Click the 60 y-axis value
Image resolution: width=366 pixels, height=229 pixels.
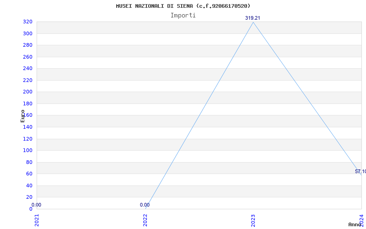click(29, 174)
